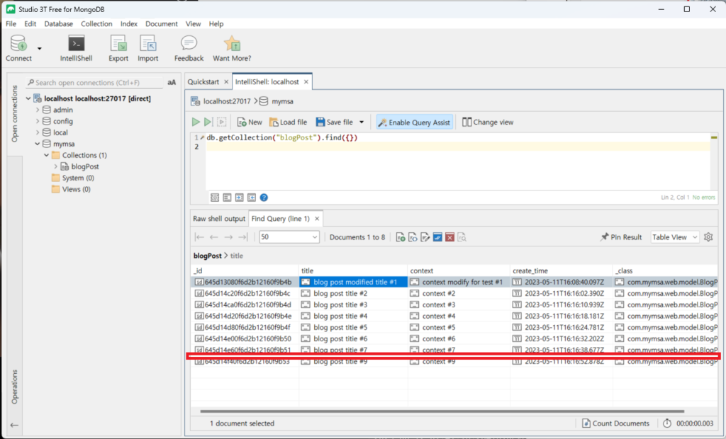
Task: Expand the blogPost collection node
Action: 55,166
